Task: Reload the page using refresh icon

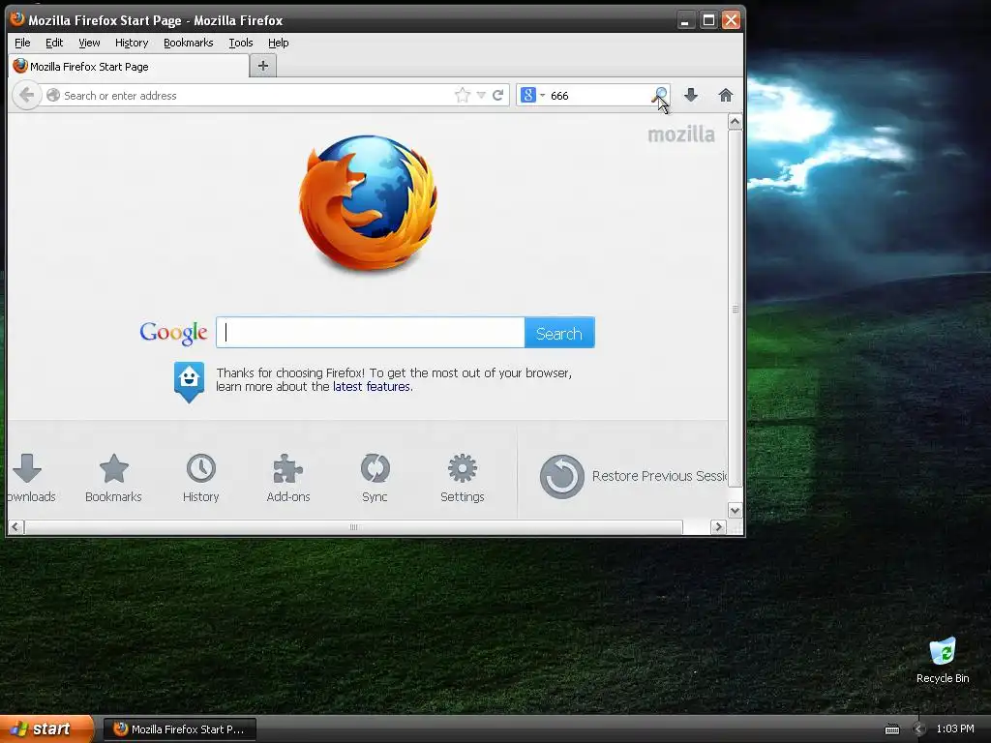Action: 498,96
